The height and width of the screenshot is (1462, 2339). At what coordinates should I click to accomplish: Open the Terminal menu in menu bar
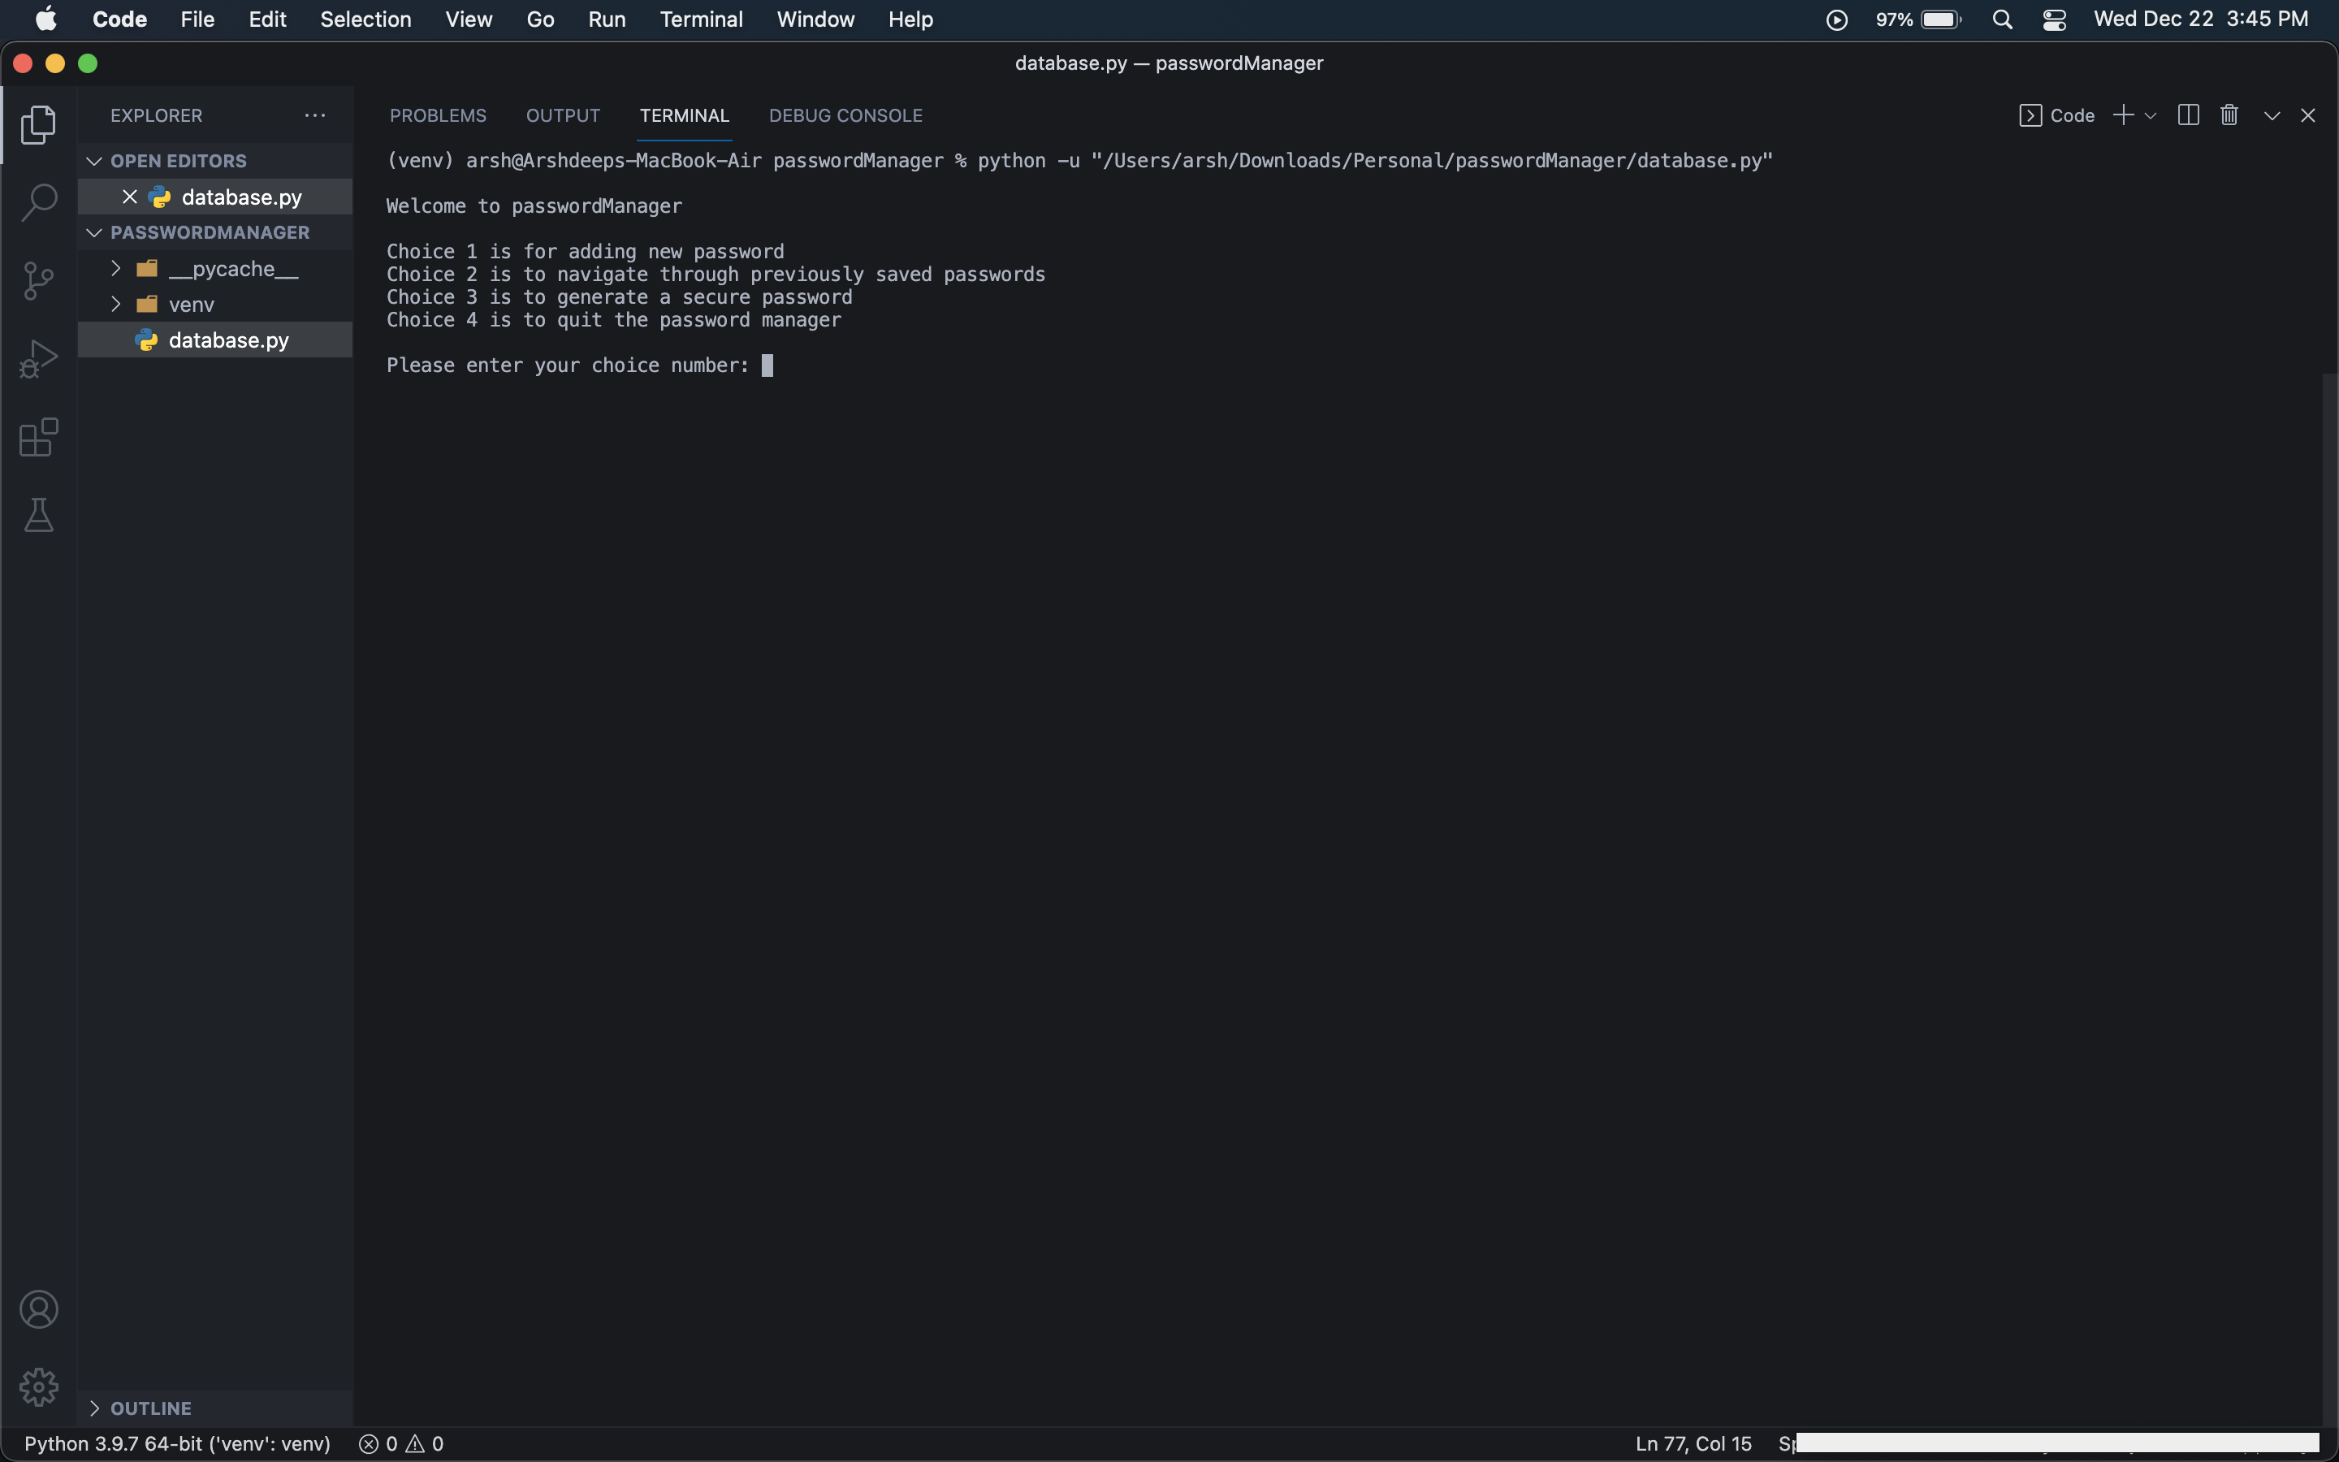point(701,19)
